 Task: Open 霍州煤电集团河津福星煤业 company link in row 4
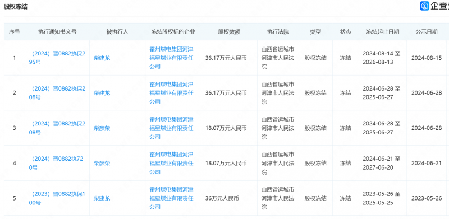click(x=172, y=163)
